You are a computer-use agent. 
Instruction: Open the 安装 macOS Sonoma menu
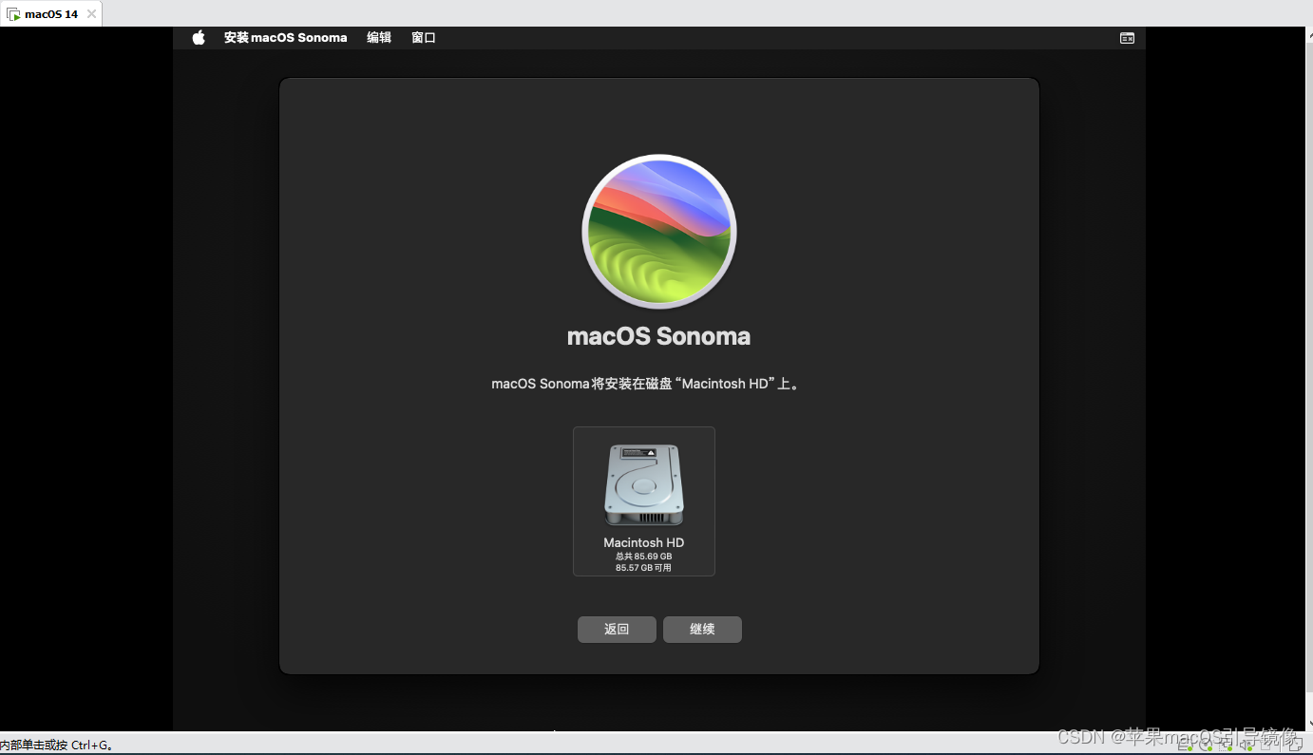click(285, 38)
